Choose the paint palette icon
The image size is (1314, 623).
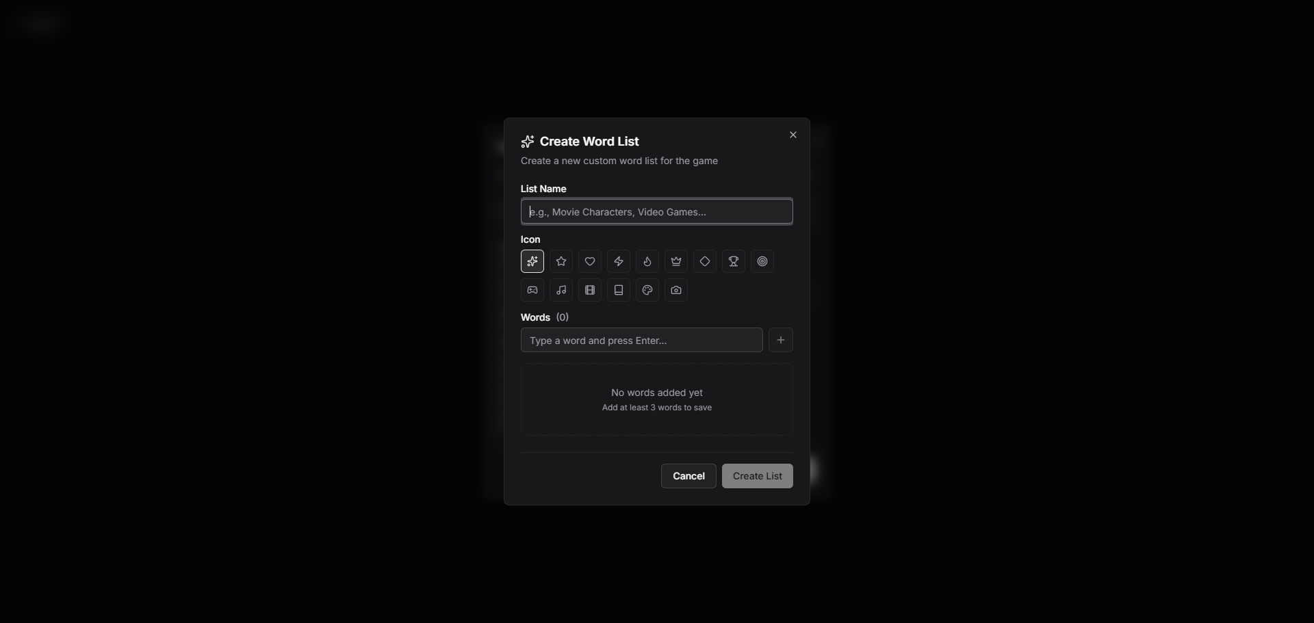(x=647, y=290)
